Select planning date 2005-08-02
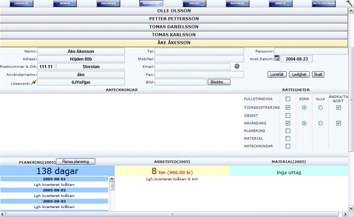 pos(54,190)
